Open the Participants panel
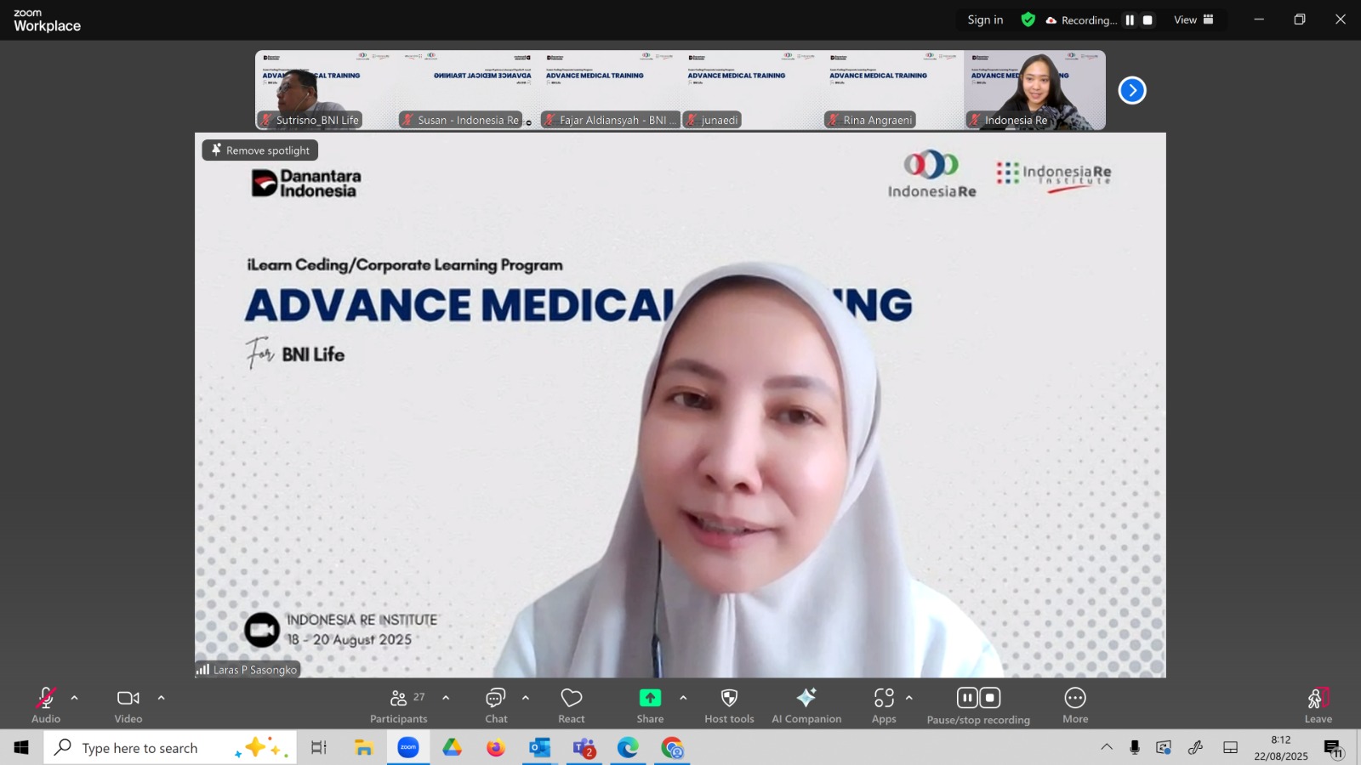 tap(398, 705)
